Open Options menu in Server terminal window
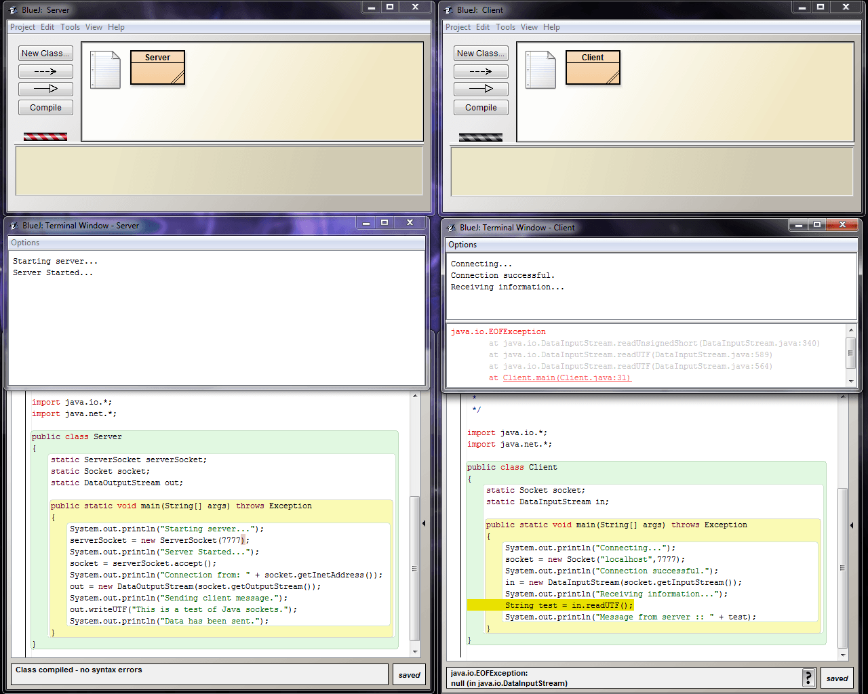Image resolution: width=868 pixels, height=694 pixels. [x=25, y=243]
